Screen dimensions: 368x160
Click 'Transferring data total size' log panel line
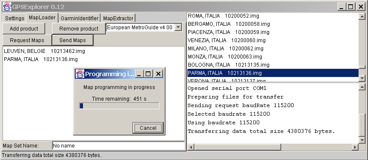coord(261,131)
